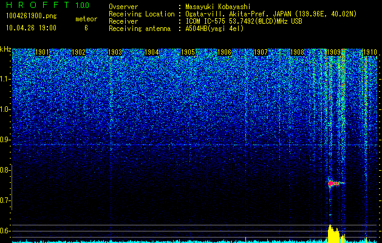Click the name Masayuki Kobayashi
Viewport: 382px width, 243px height.
point(218,7)
